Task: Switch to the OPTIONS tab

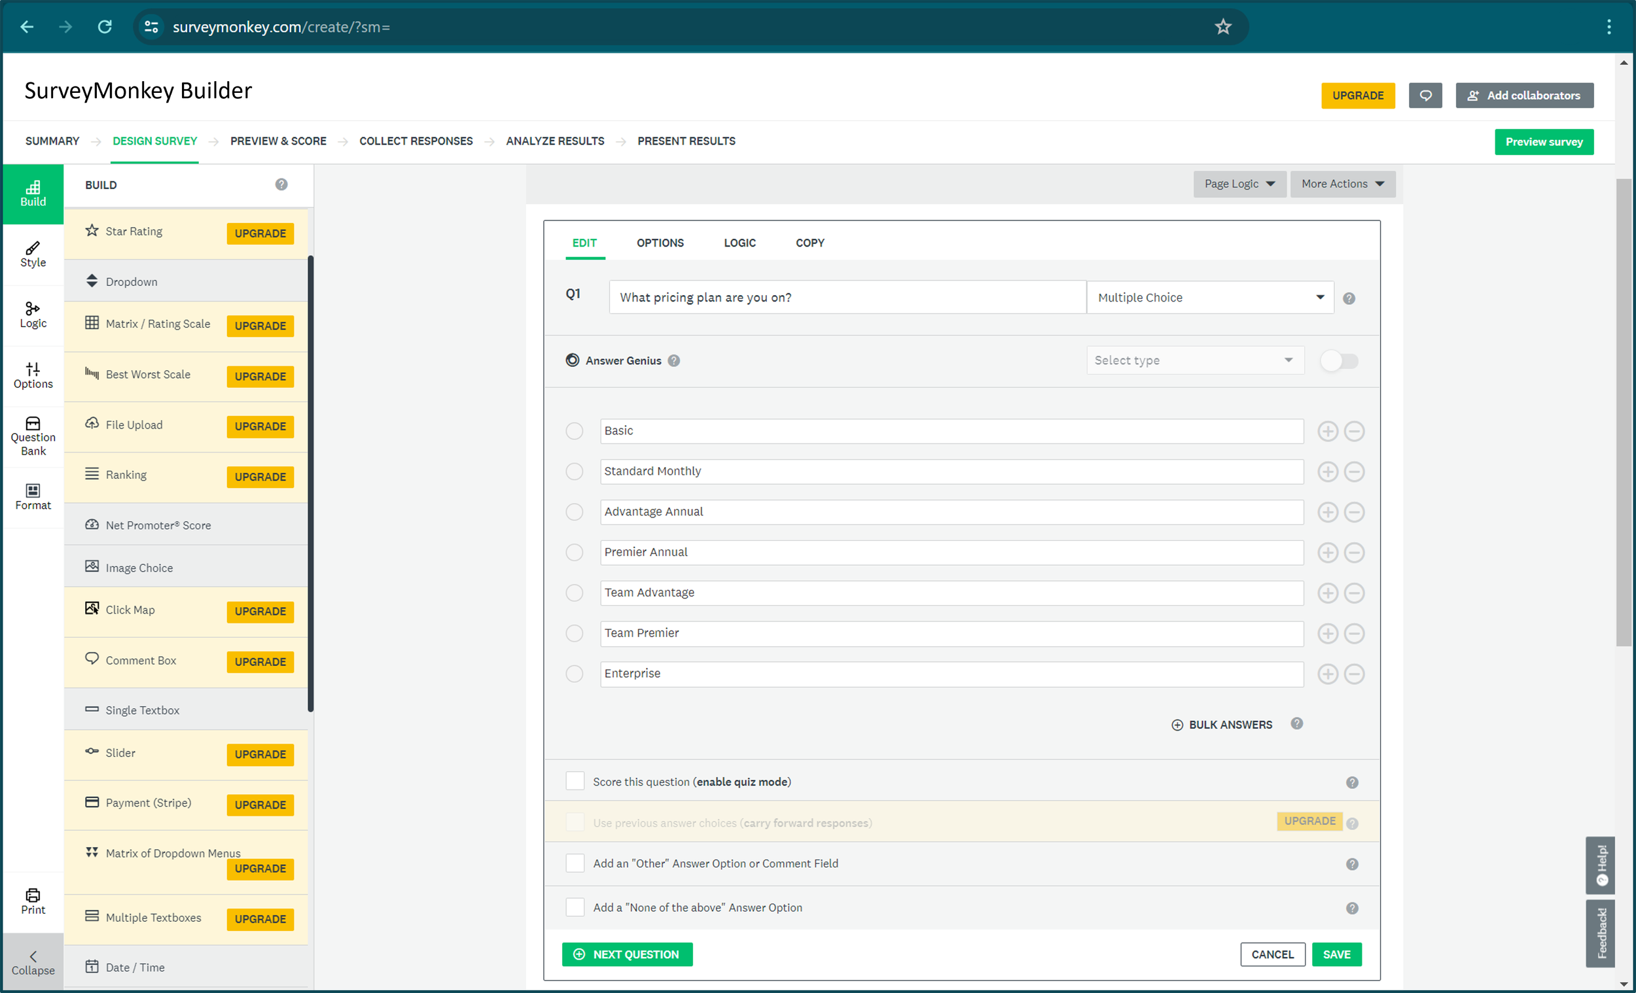Action: pyautogui.click(x=660, y=243)
